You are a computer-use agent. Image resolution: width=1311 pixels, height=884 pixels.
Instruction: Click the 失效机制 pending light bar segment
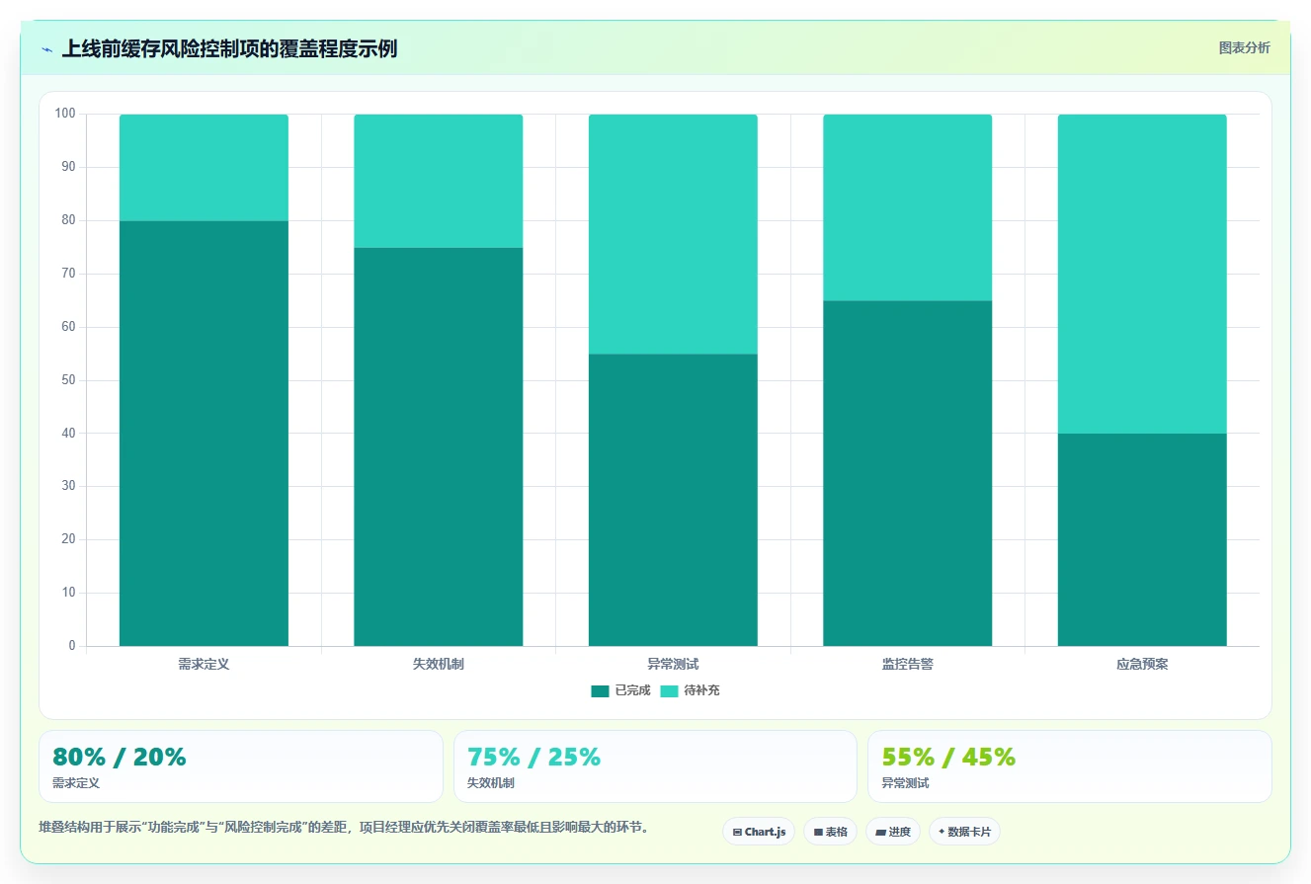coord(439,181)
